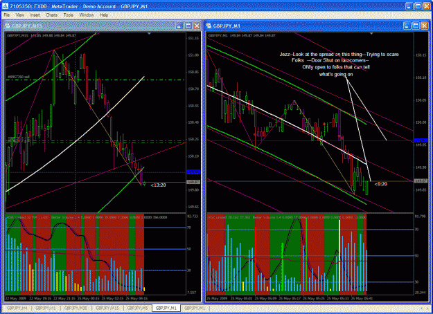Open the File menu
This screenshot has width=433, height=314.
click(7, 15)
